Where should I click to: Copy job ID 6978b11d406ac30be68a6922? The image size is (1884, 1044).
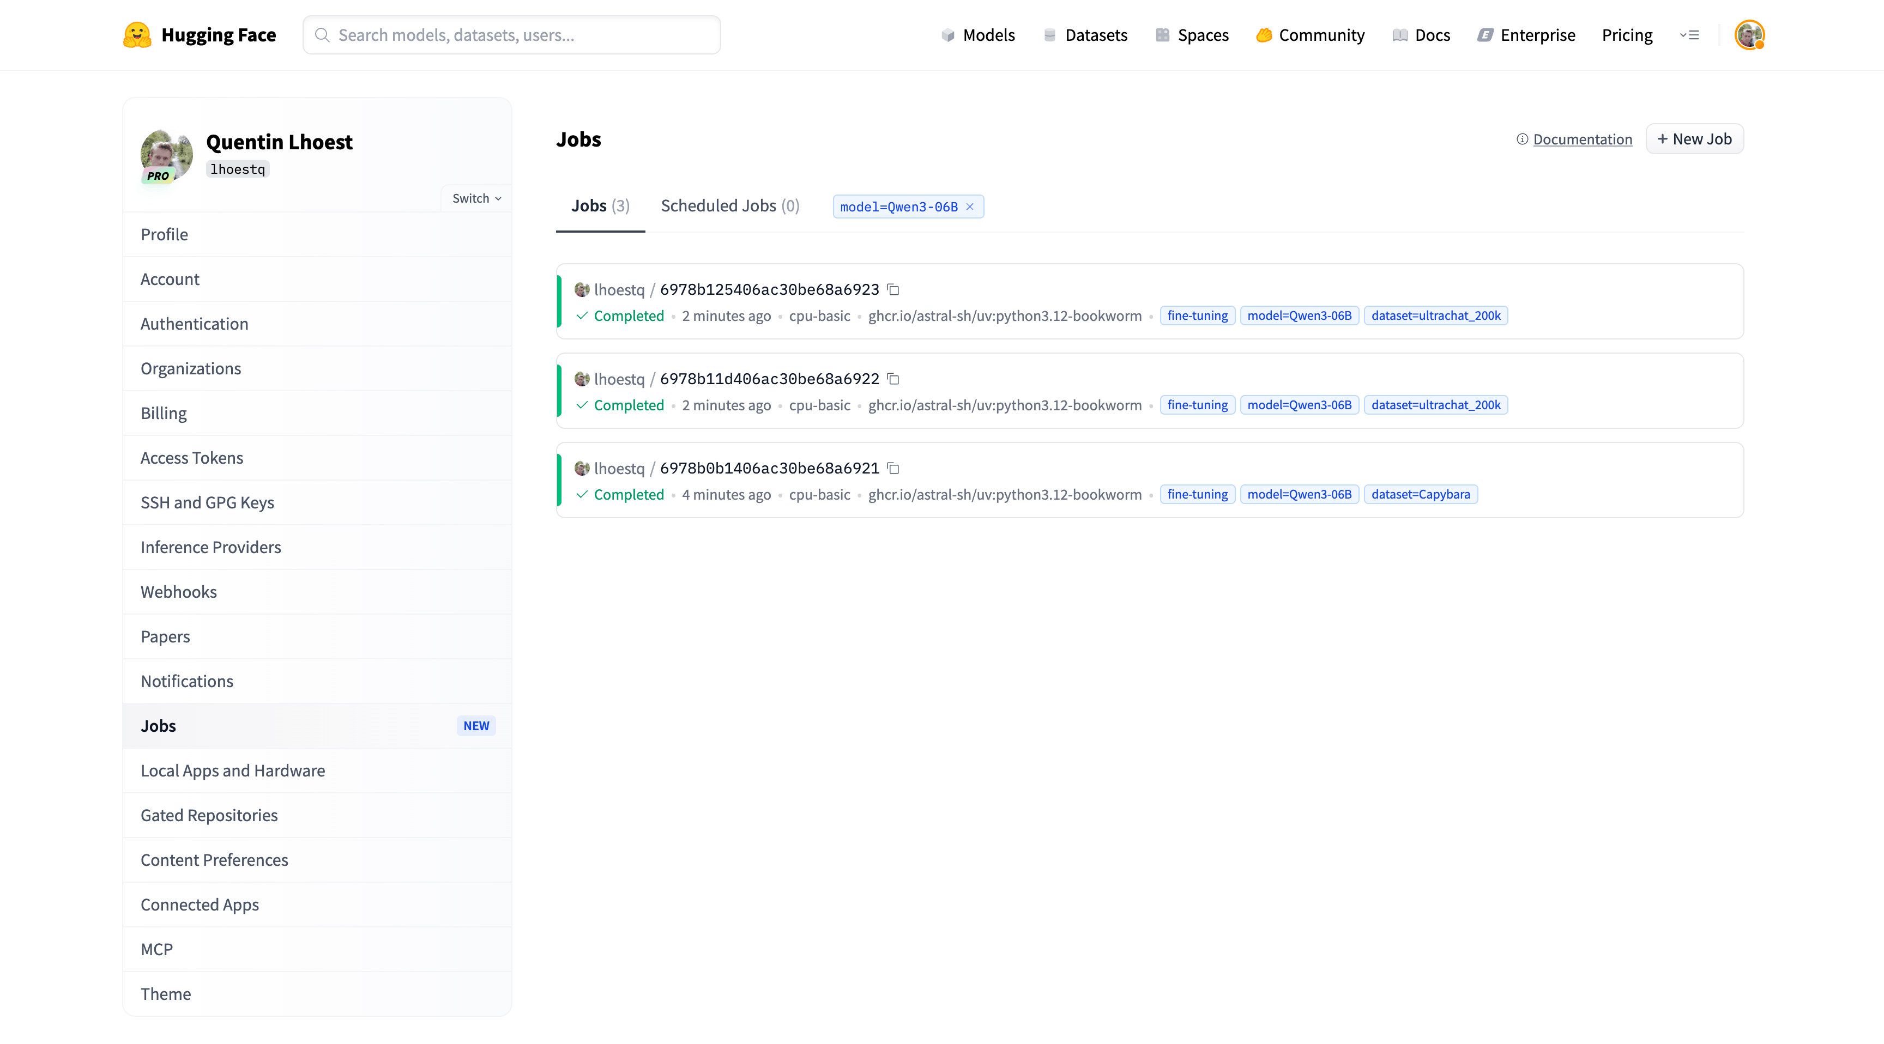pyautogui.click(x=893, y=379)
